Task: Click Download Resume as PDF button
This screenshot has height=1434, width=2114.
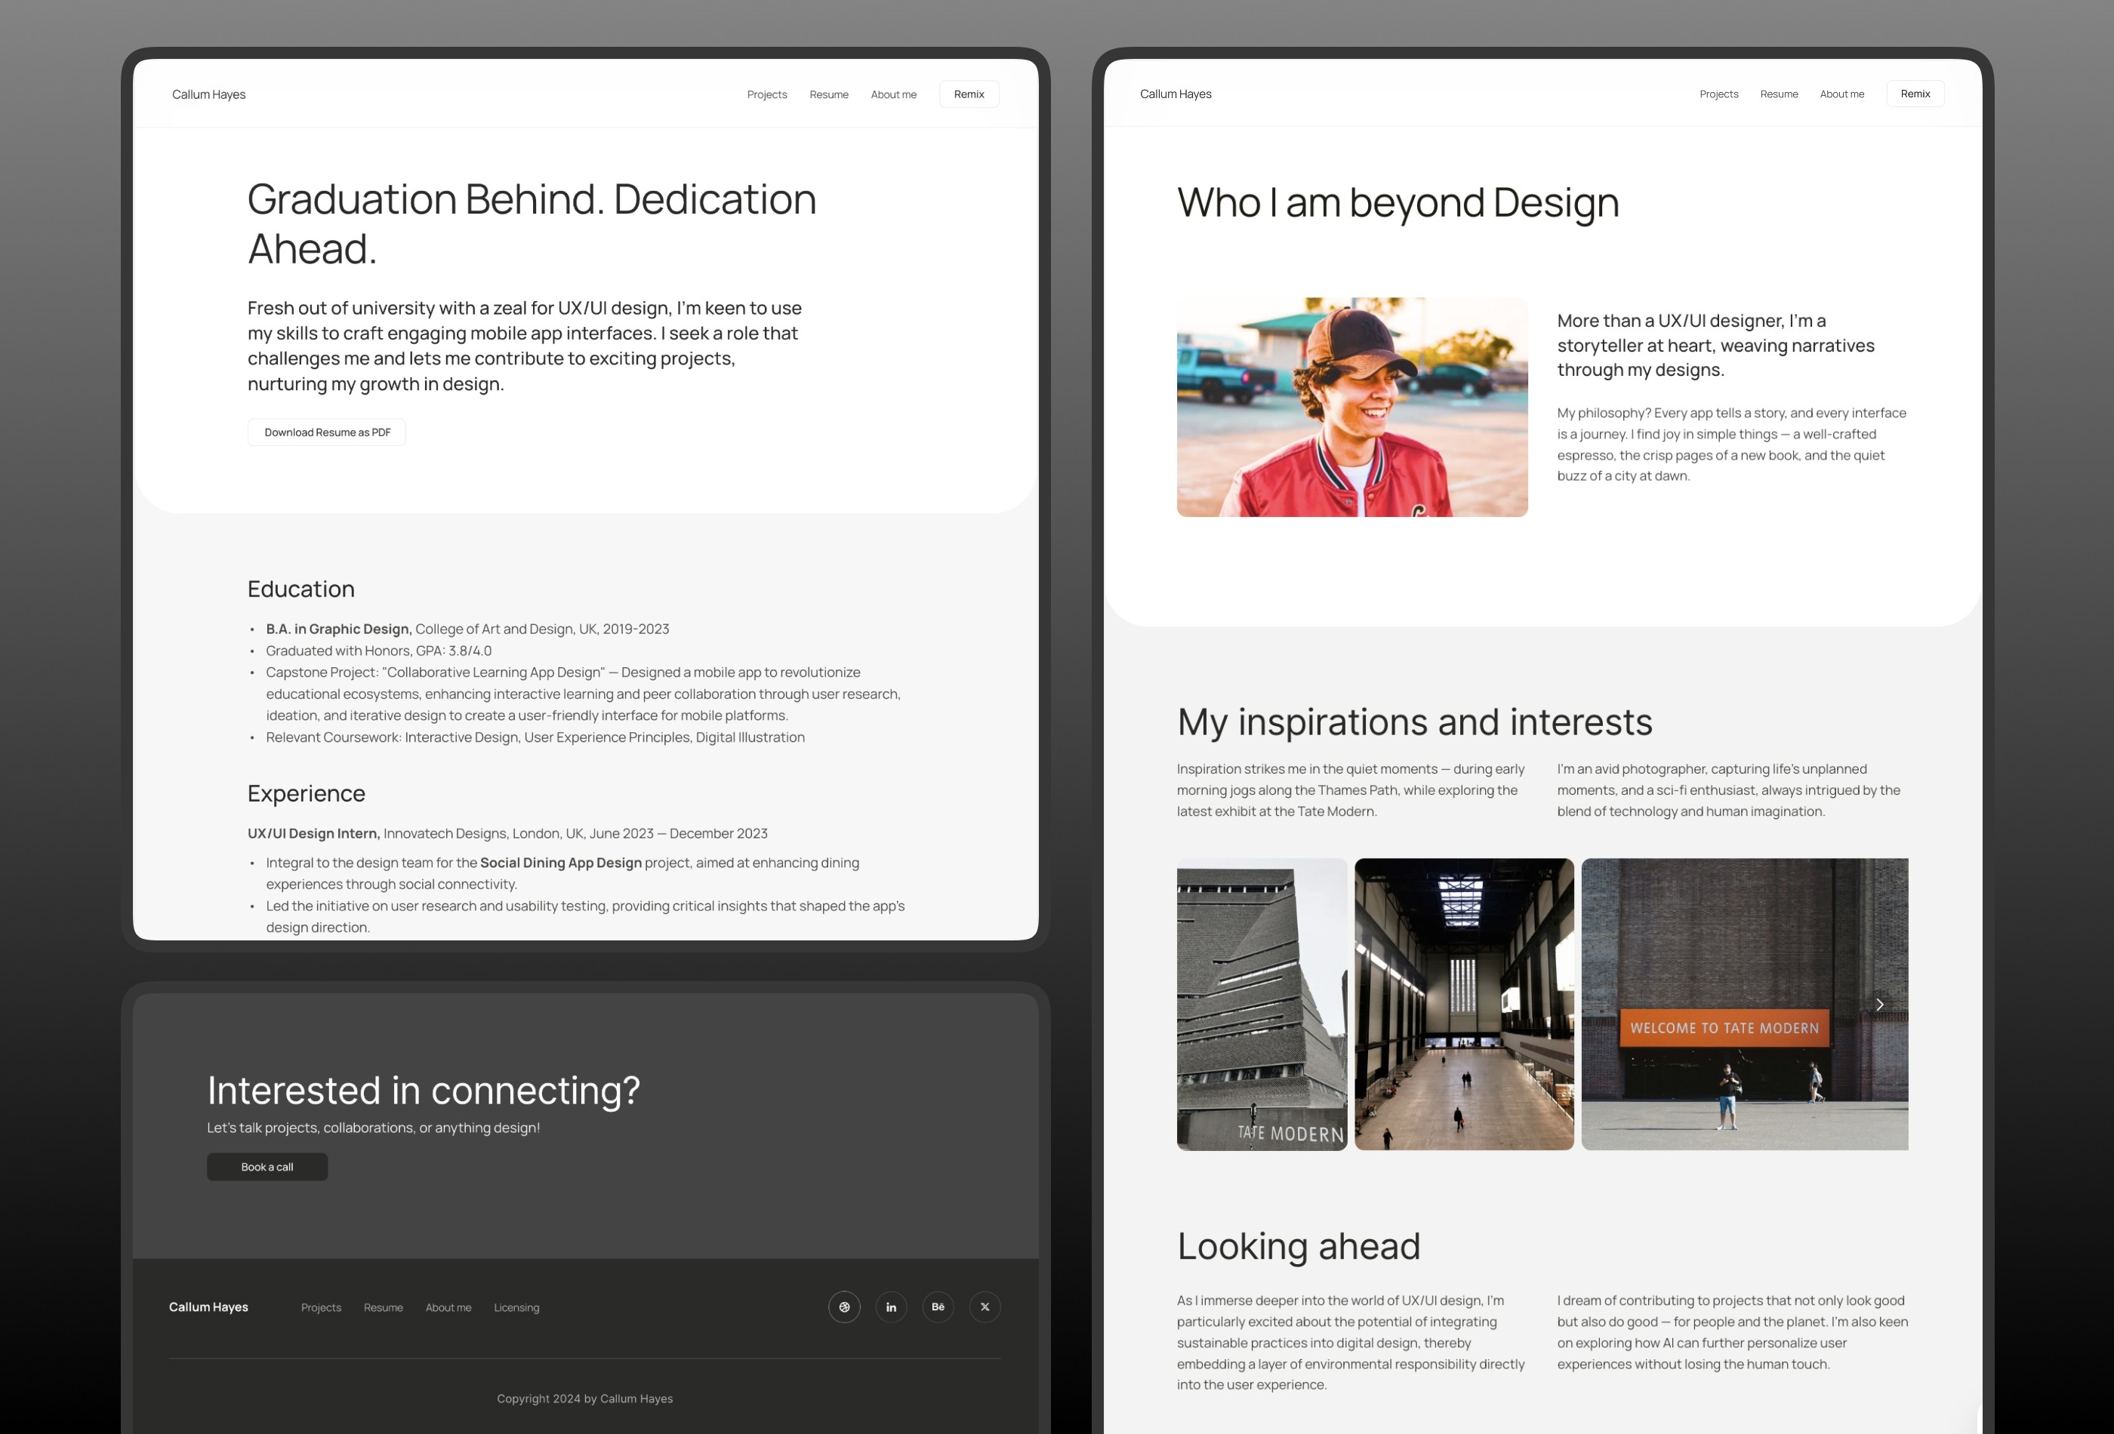Action: (328, 432)
